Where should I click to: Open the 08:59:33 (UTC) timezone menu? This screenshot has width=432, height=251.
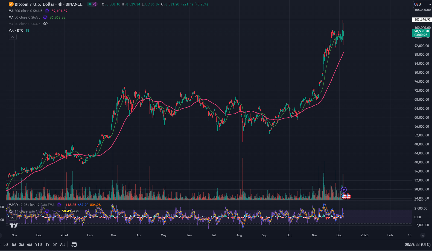coord(418,244)
